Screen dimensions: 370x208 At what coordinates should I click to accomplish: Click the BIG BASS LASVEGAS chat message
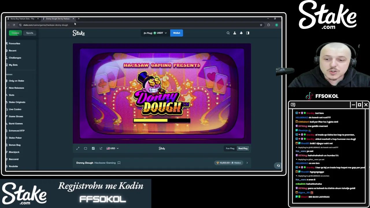coord(319,197)
